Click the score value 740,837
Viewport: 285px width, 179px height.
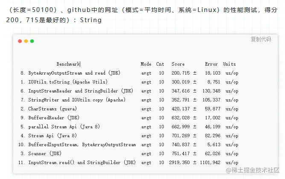180,144
